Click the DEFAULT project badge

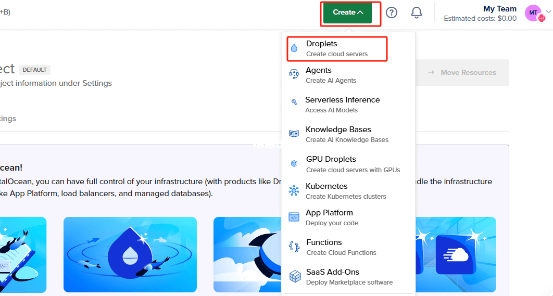(34, 70)
